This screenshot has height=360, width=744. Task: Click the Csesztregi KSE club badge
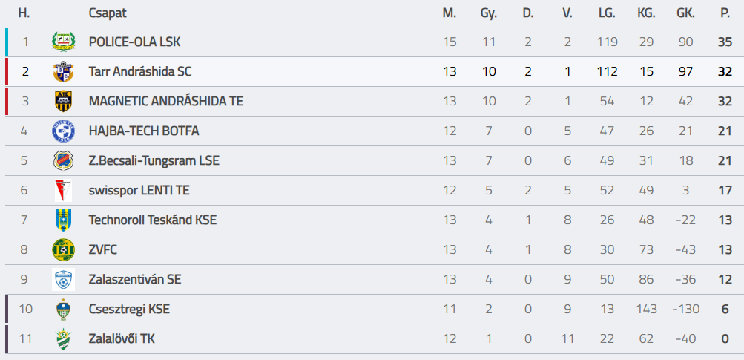coord(63,309)
